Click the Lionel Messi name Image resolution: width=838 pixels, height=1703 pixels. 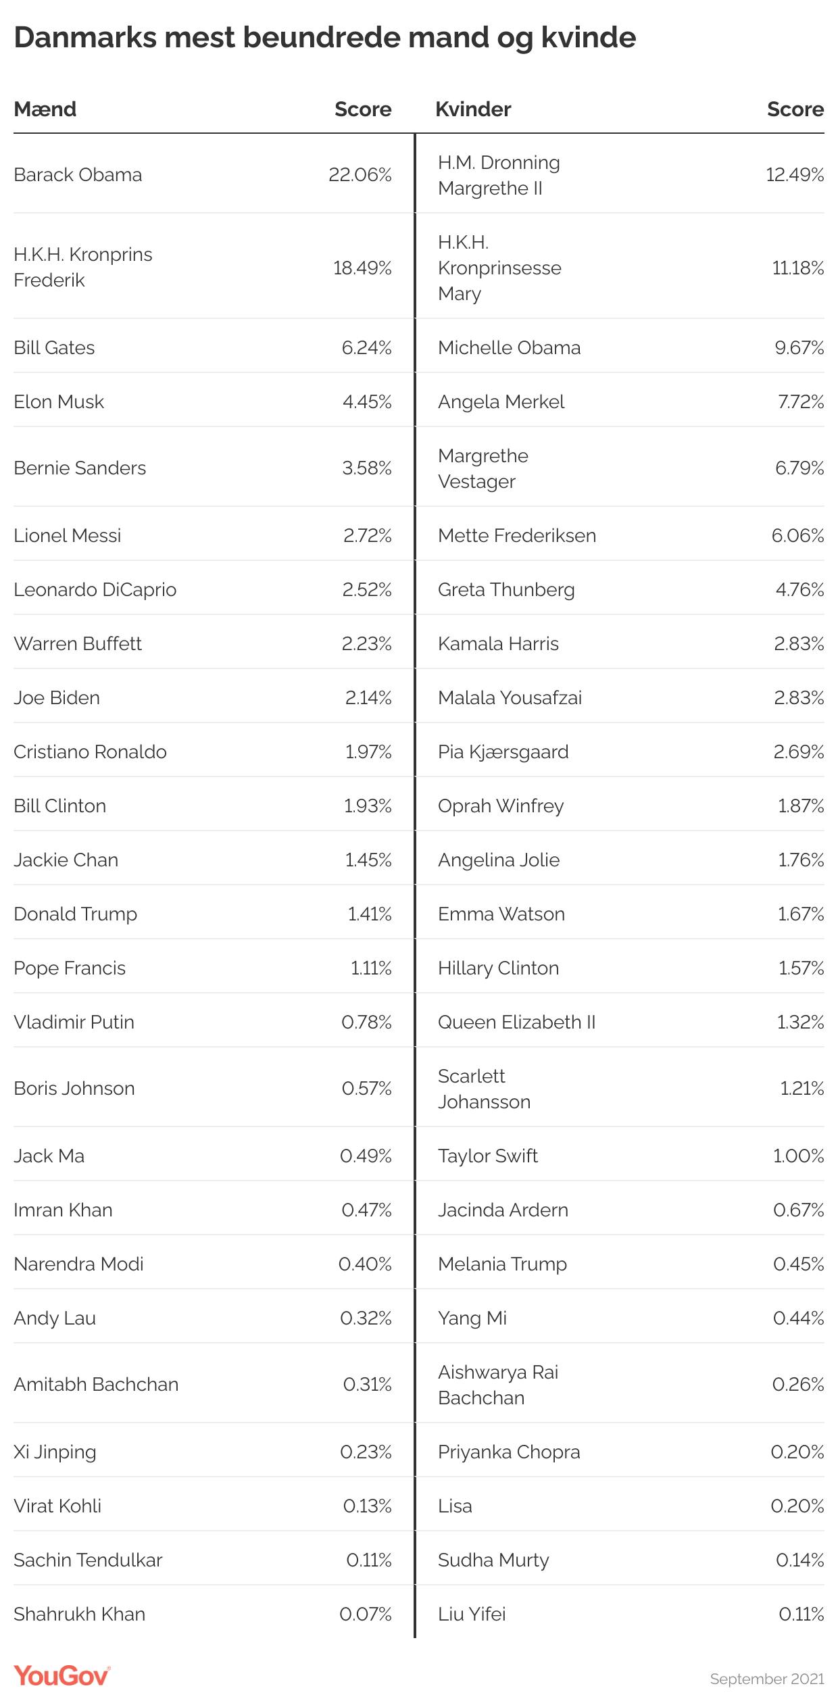click(x=67, y=535)
